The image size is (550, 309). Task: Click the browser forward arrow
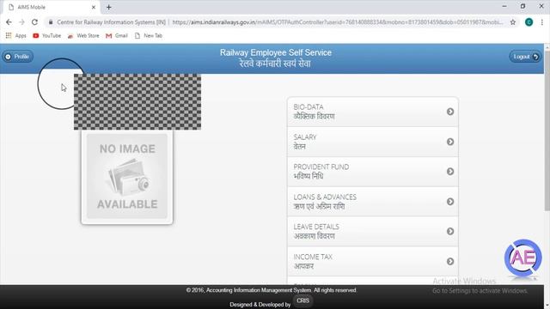(x=21, y=22)
